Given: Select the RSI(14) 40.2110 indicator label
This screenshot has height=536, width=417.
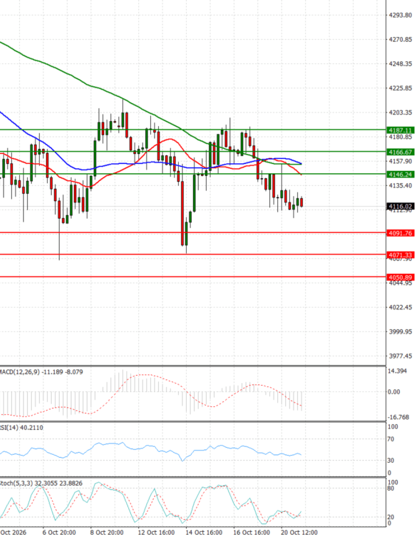Looking at the screenshot, I should click(21, 427).
